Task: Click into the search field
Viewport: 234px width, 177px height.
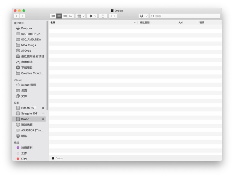Action: (x=185, y=16)
